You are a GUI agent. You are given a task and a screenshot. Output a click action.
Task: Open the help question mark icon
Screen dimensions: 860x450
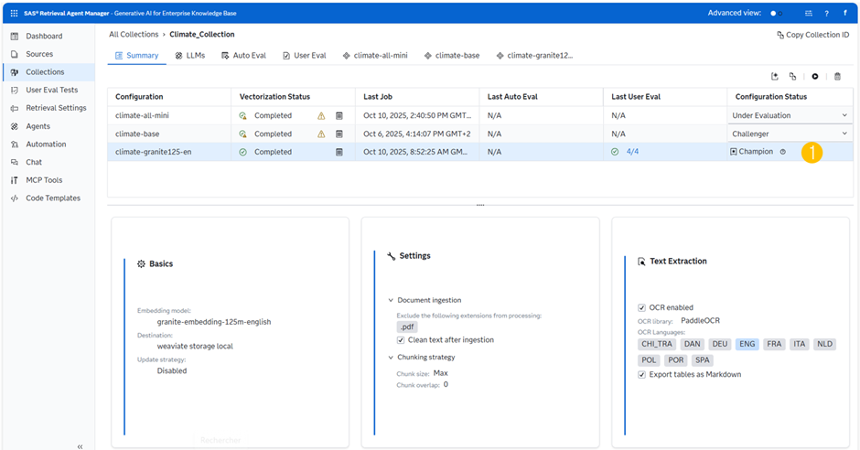pyautogui.click(x=826, y=14)
